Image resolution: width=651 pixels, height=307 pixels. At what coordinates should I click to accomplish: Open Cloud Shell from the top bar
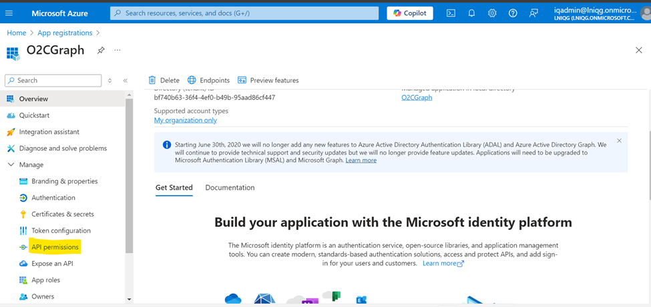point(451,13)
